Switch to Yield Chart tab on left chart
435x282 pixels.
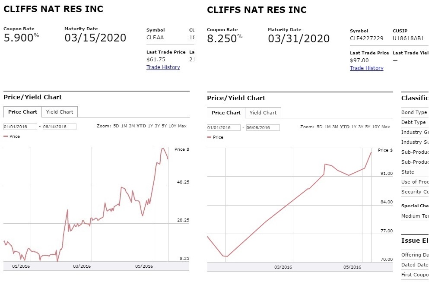(x=60, y=112)
